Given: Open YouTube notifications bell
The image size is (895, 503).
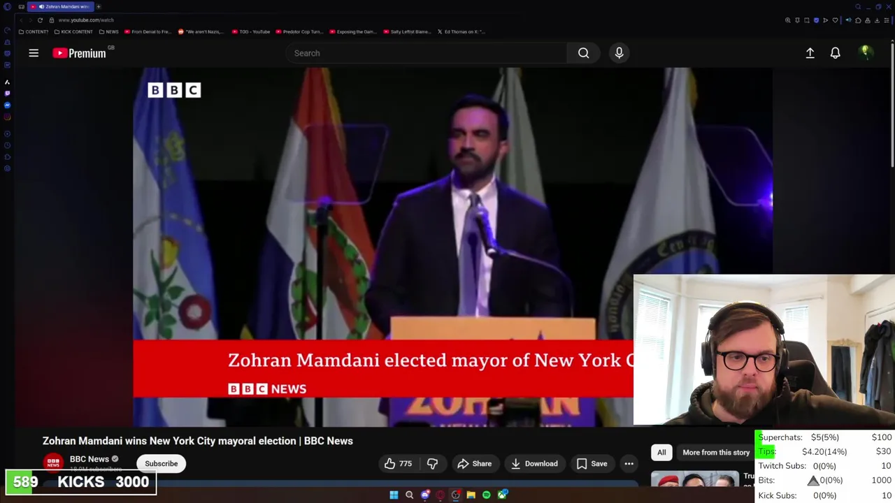Looking at the screenshot, I should (835, 53).
